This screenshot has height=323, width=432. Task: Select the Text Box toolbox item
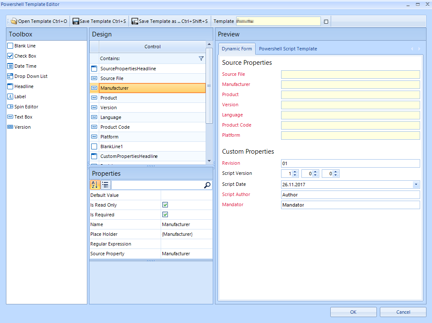pyautogui.click(x=20, y=117)
